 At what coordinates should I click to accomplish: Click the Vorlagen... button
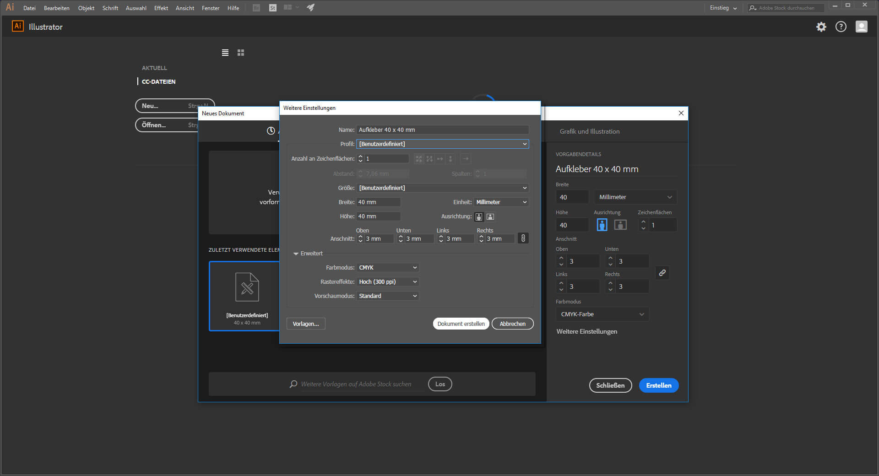click(305, 324)
